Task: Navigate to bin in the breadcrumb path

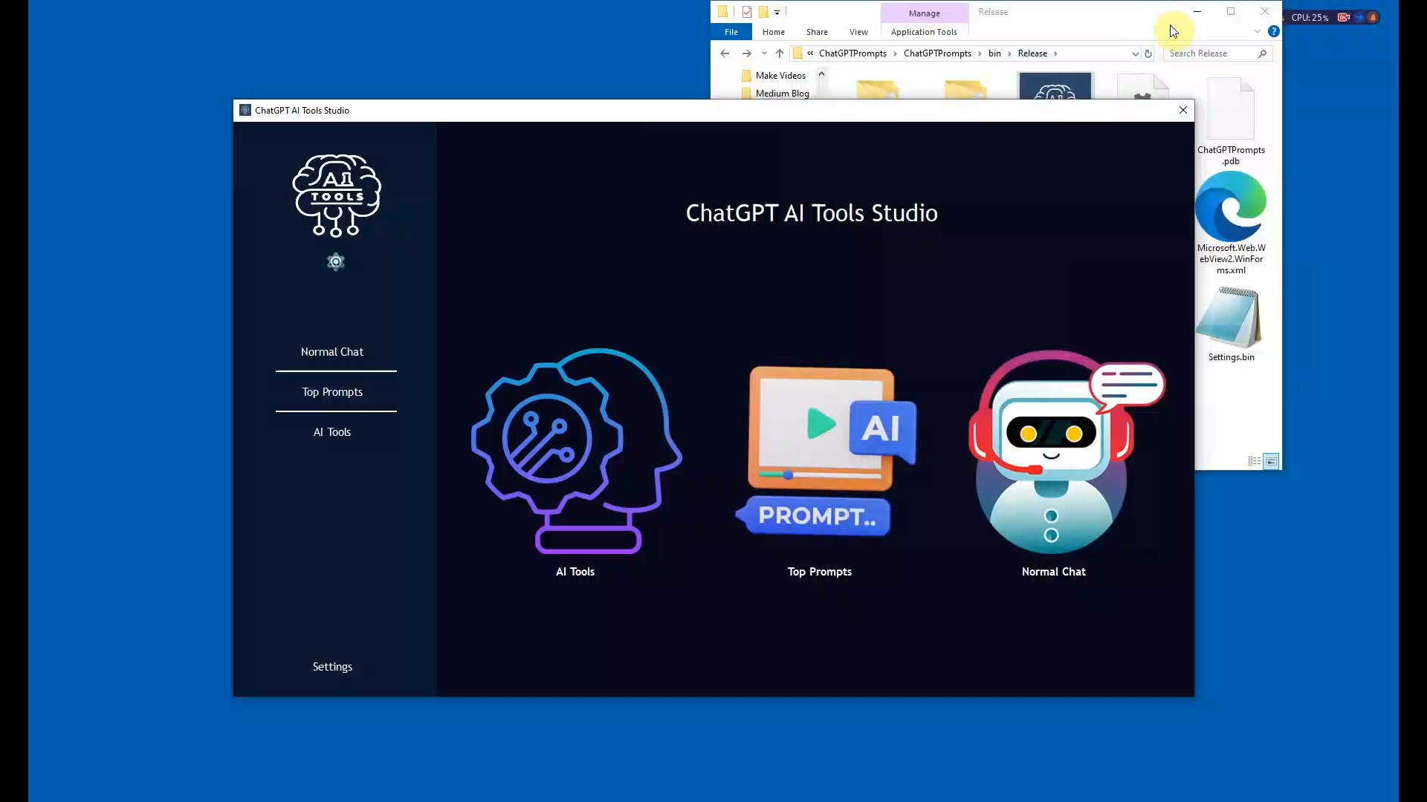Action: (x=995, y=53)
